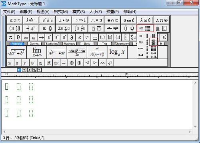The width and height of the screenshot is (200, 144).
Task: Insert the right-pointing triangle symbol
Action: [x=95, y=63]
